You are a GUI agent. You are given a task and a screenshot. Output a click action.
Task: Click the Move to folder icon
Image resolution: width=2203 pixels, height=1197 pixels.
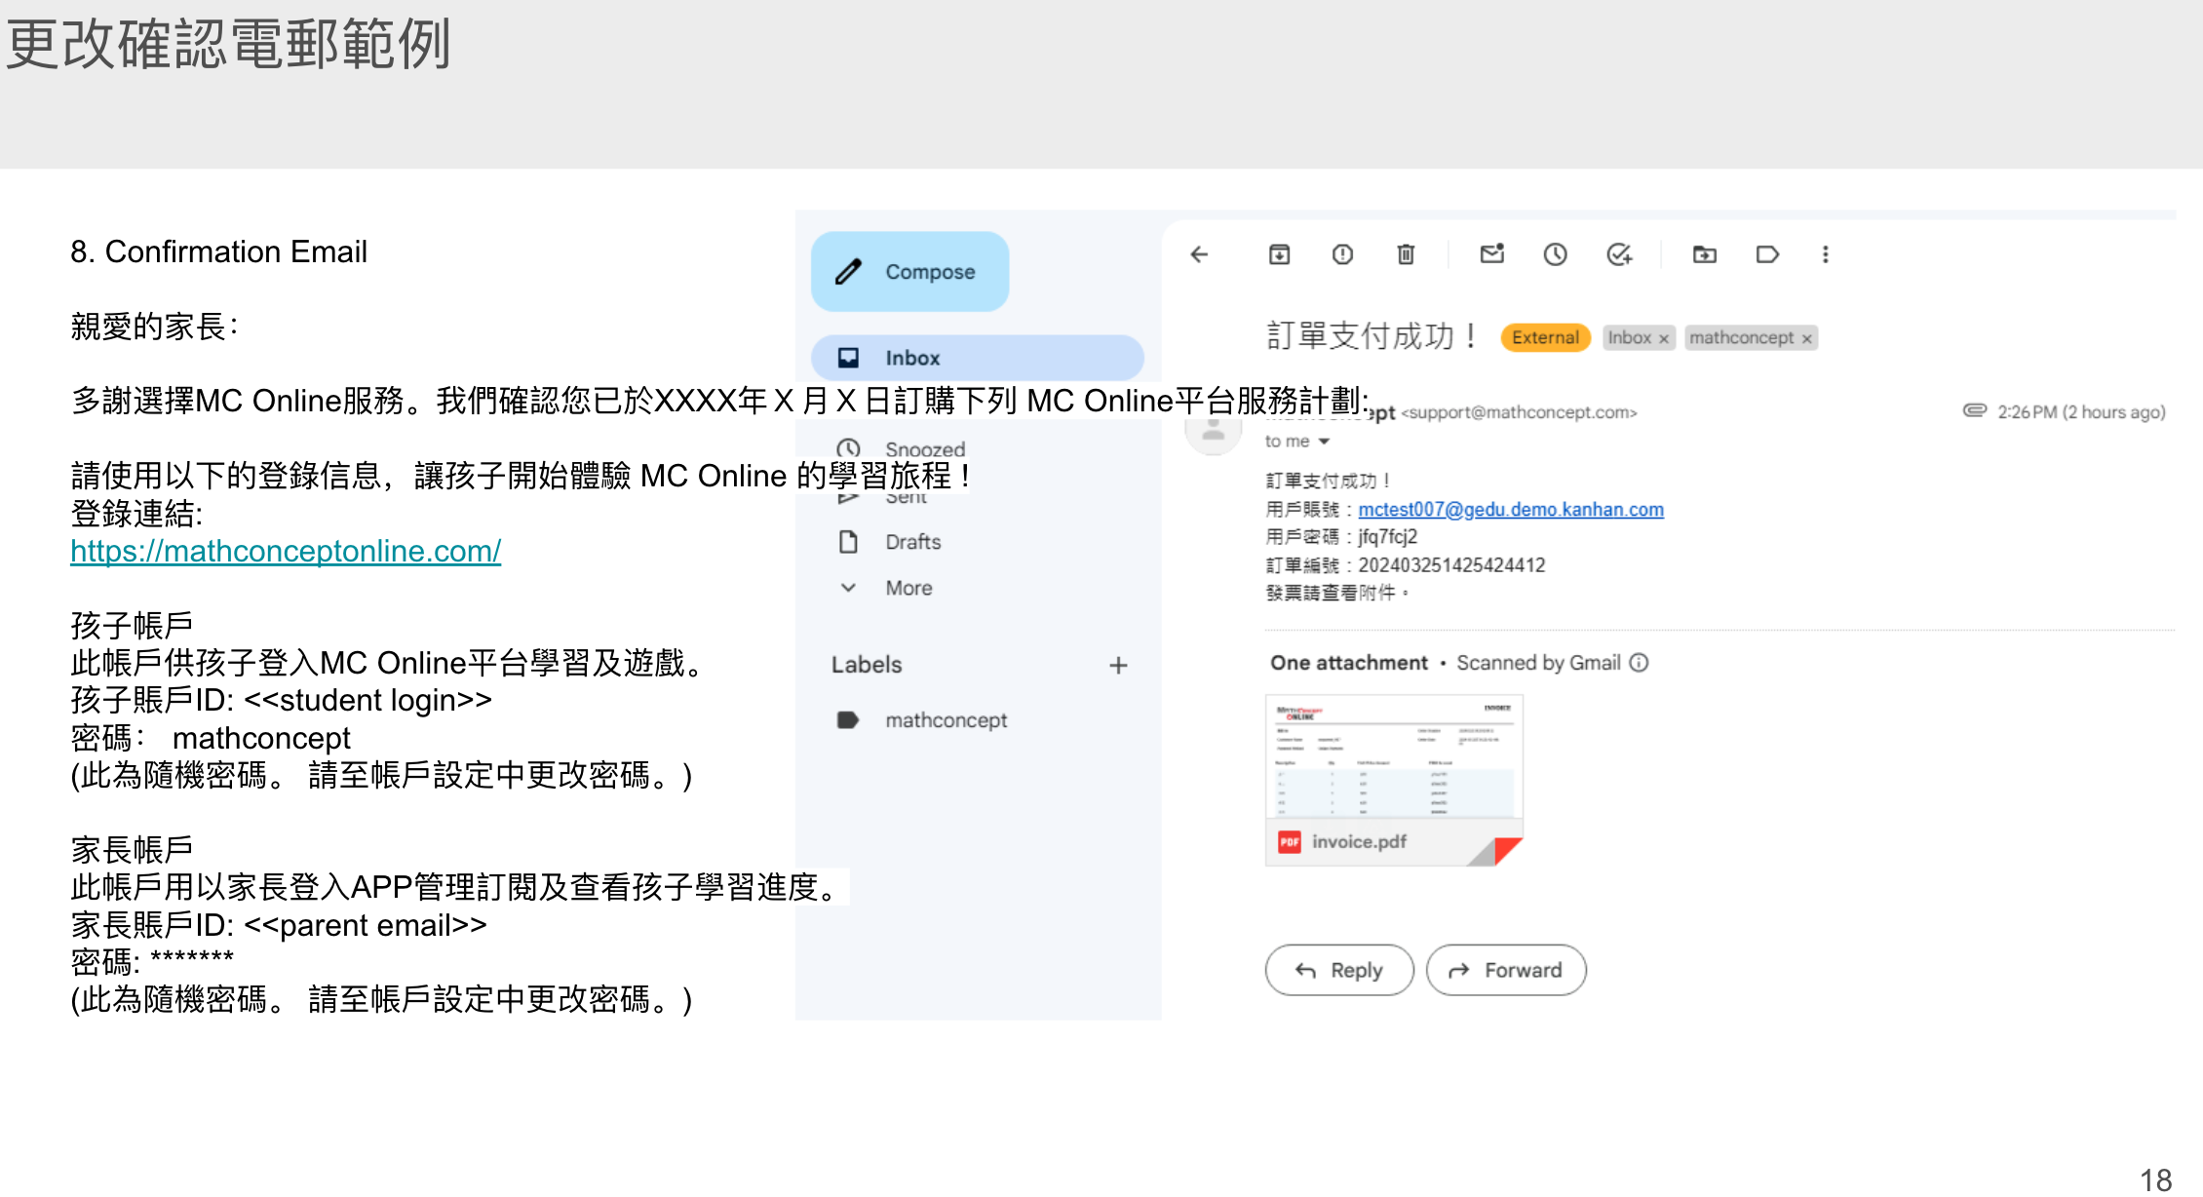point(1704,254)
